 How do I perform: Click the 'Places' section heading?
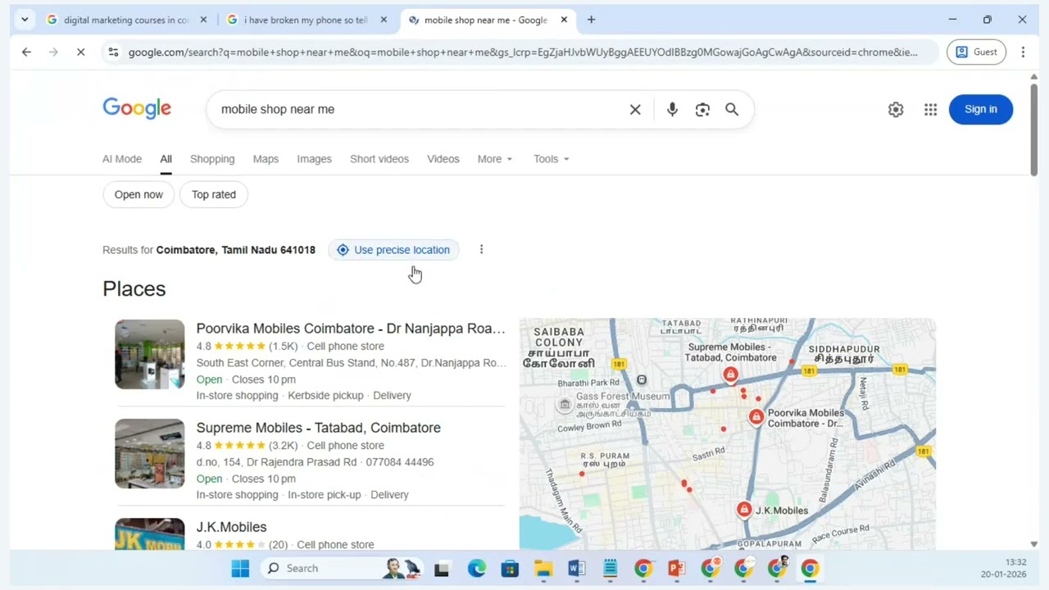tap(134, 288)
